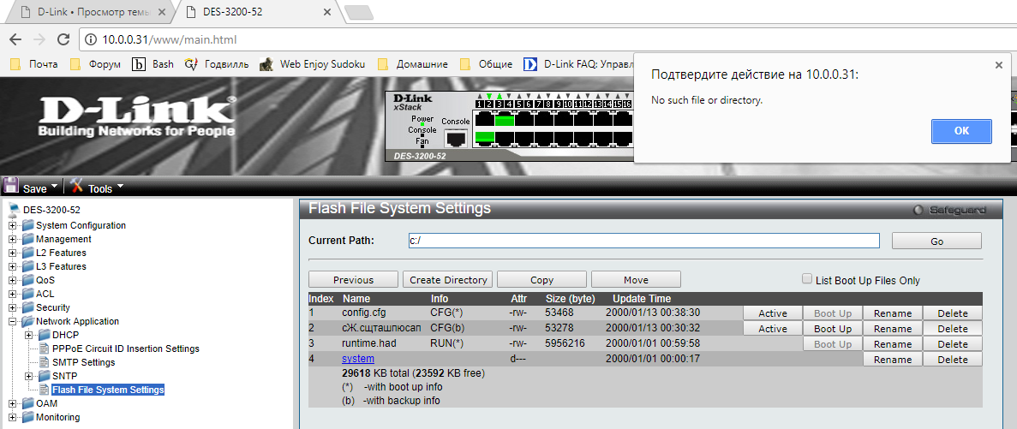The width and height of the screenshot is (1017, 429).
Task: Expand the DHCP folder node
Action: [x=30, y=335]
